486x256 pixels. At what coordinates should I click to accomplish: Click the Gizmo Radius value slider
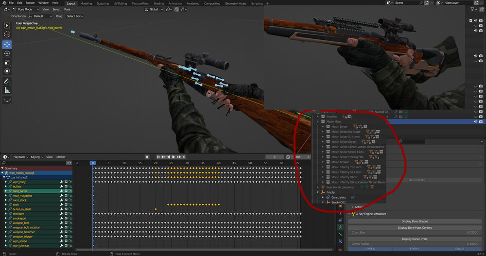tap(416, 244)
